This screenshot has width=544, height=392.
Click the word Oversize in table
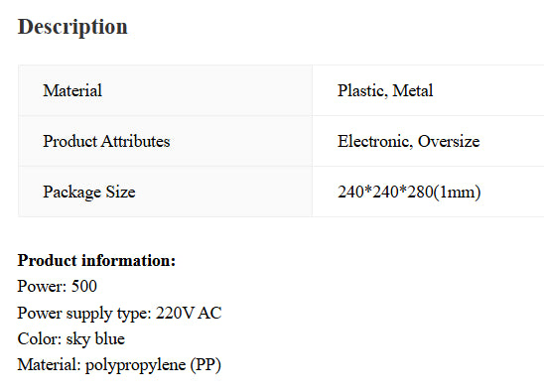[x=449, y=141]
